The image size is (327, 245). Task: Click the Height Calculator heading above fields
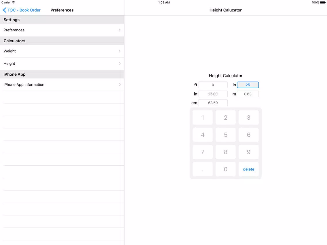tap(226, 76)
